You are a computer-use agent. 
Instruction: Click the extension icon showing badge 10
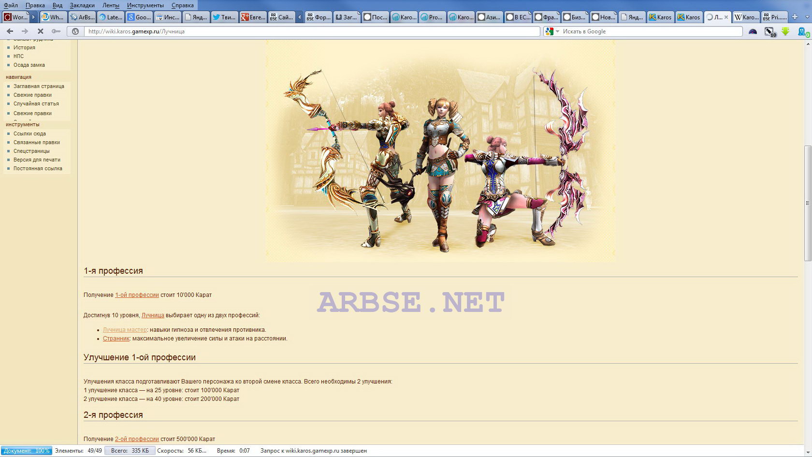[x=770, y=31]
